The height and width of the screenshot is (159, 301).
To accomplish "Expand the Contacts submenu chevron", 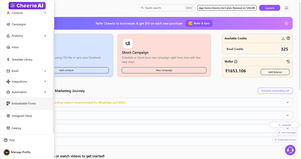I will coord(45,13).
